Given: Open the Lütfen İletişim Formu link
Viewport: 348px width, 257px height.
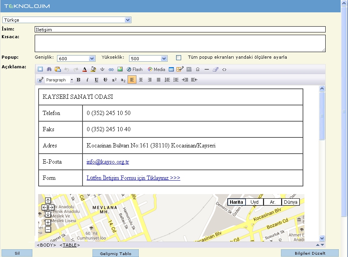Looking at the screenshot, I should click(133, 178).
